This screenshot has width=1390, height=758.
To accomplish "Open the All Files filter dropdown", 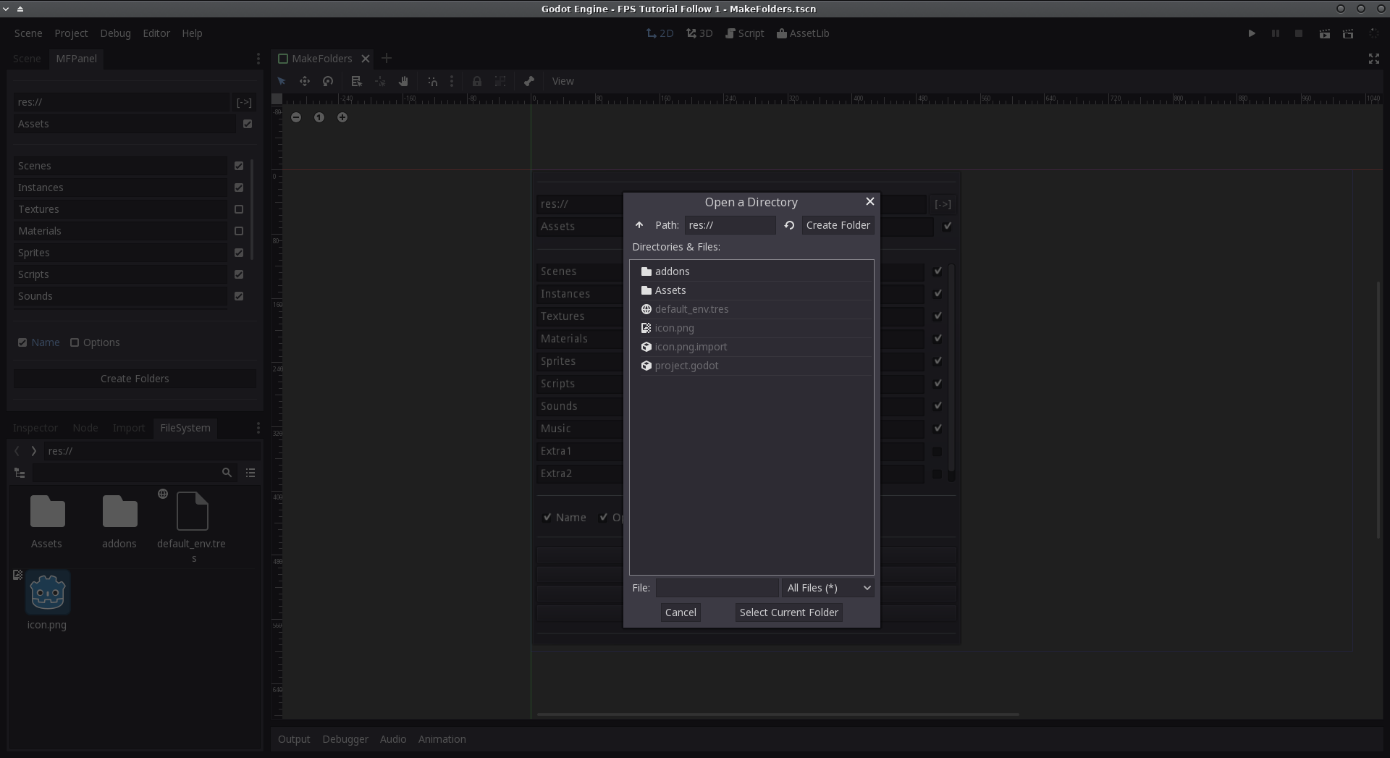I will coord(827,588).
